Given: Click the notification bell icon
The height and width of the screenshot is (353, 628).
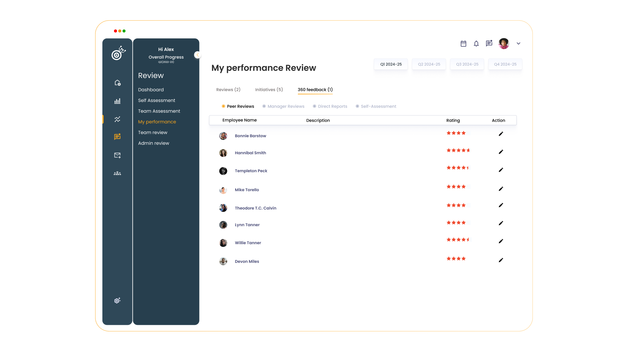Looking at the screenshot, I should point(476,43).
